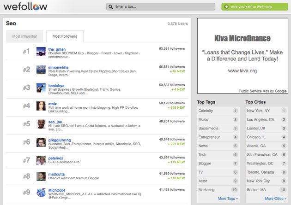
Task: Go to greggluhring username link
Action: pos(60,140)
